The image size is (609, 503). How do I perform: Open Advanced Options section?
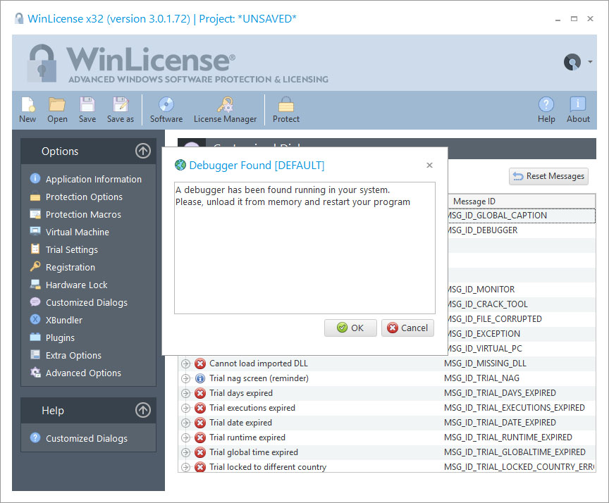tap(83, 373)
